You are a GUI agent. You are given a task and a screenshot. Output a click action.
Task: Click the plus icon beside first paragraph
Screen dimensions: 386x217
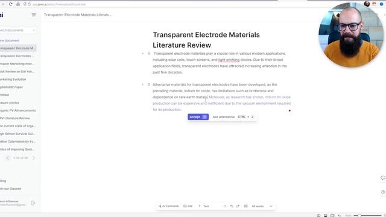[x=142, y=54]
